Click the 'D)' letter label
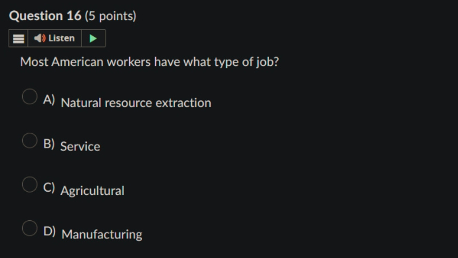 (49, 231)
